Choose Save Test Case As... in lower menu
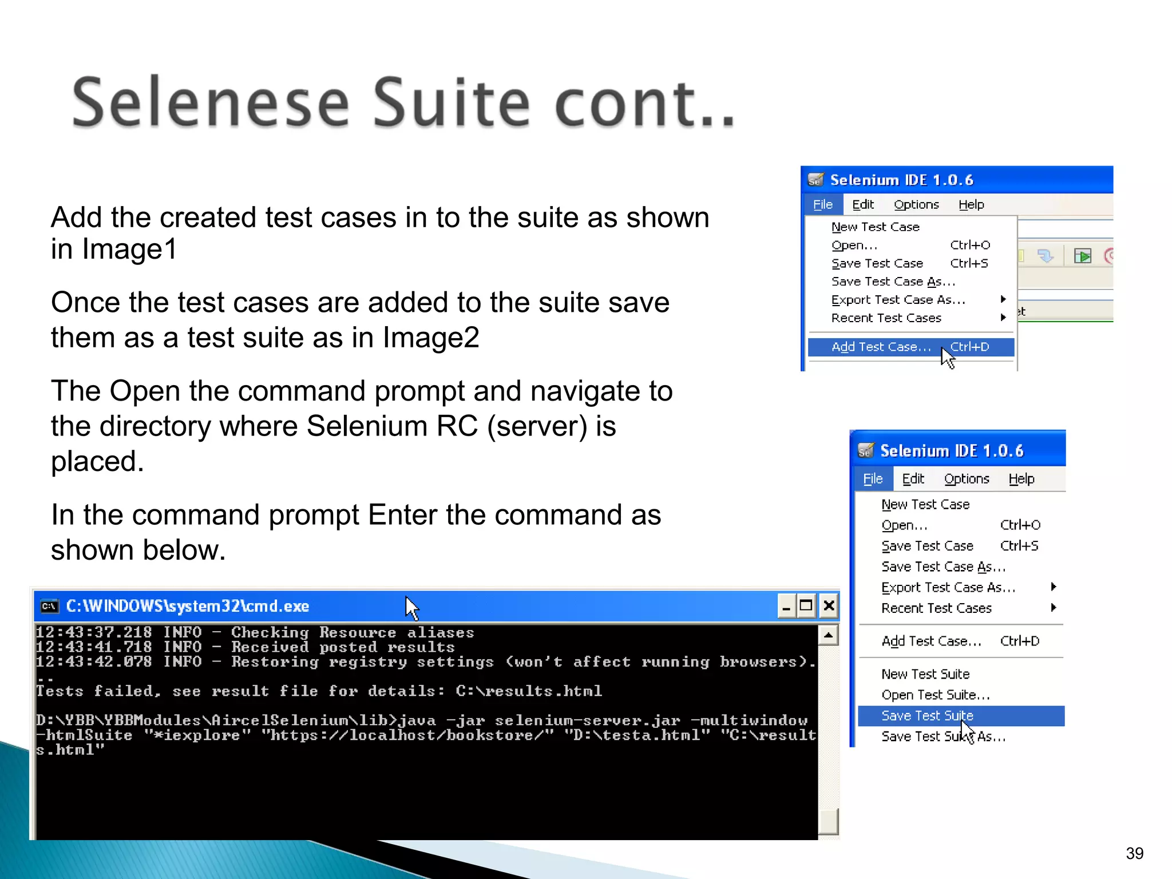The height and width of the screenshot is (879, 1172). [x=961, y=567]
